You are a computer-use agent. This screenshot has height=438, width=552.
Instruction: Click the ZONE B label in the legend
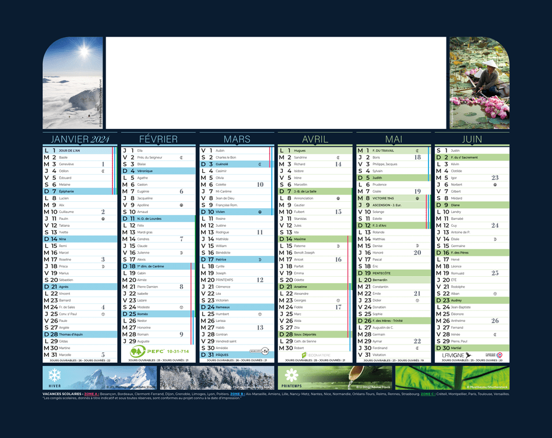click(x=237, y=394)
